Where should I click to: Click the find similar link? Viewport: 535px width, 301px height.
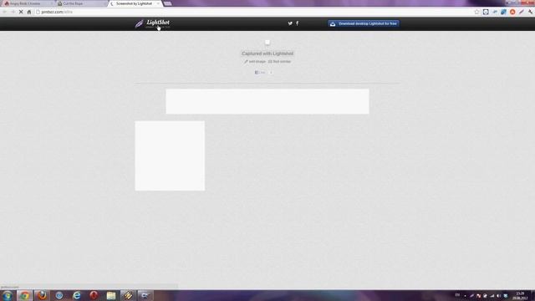point(279,62)
